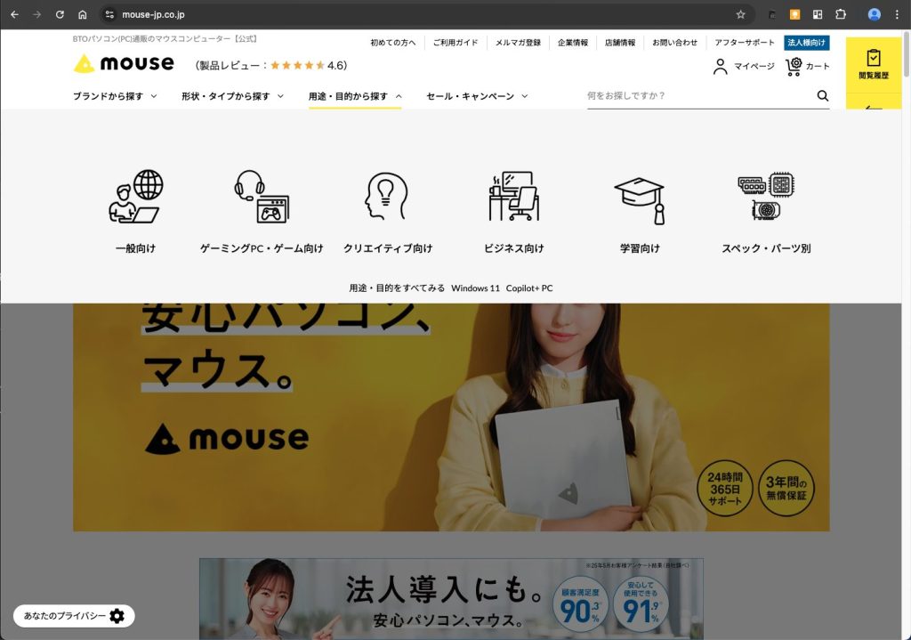Open the browser extensions puzzle icon
The width and height of the screenshot is (911, 640).
tap(840, 14)
